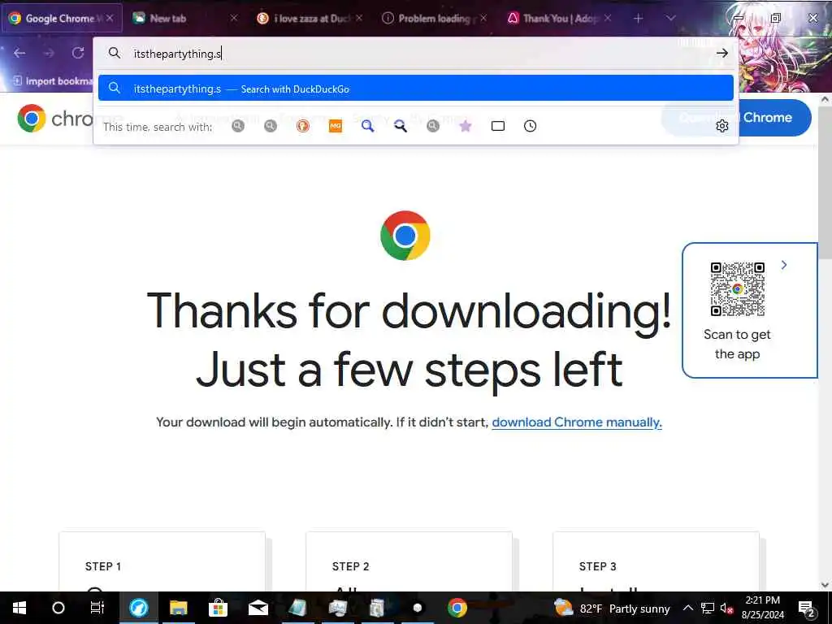Open the weather widget showing 82°F

pos(611,608)
